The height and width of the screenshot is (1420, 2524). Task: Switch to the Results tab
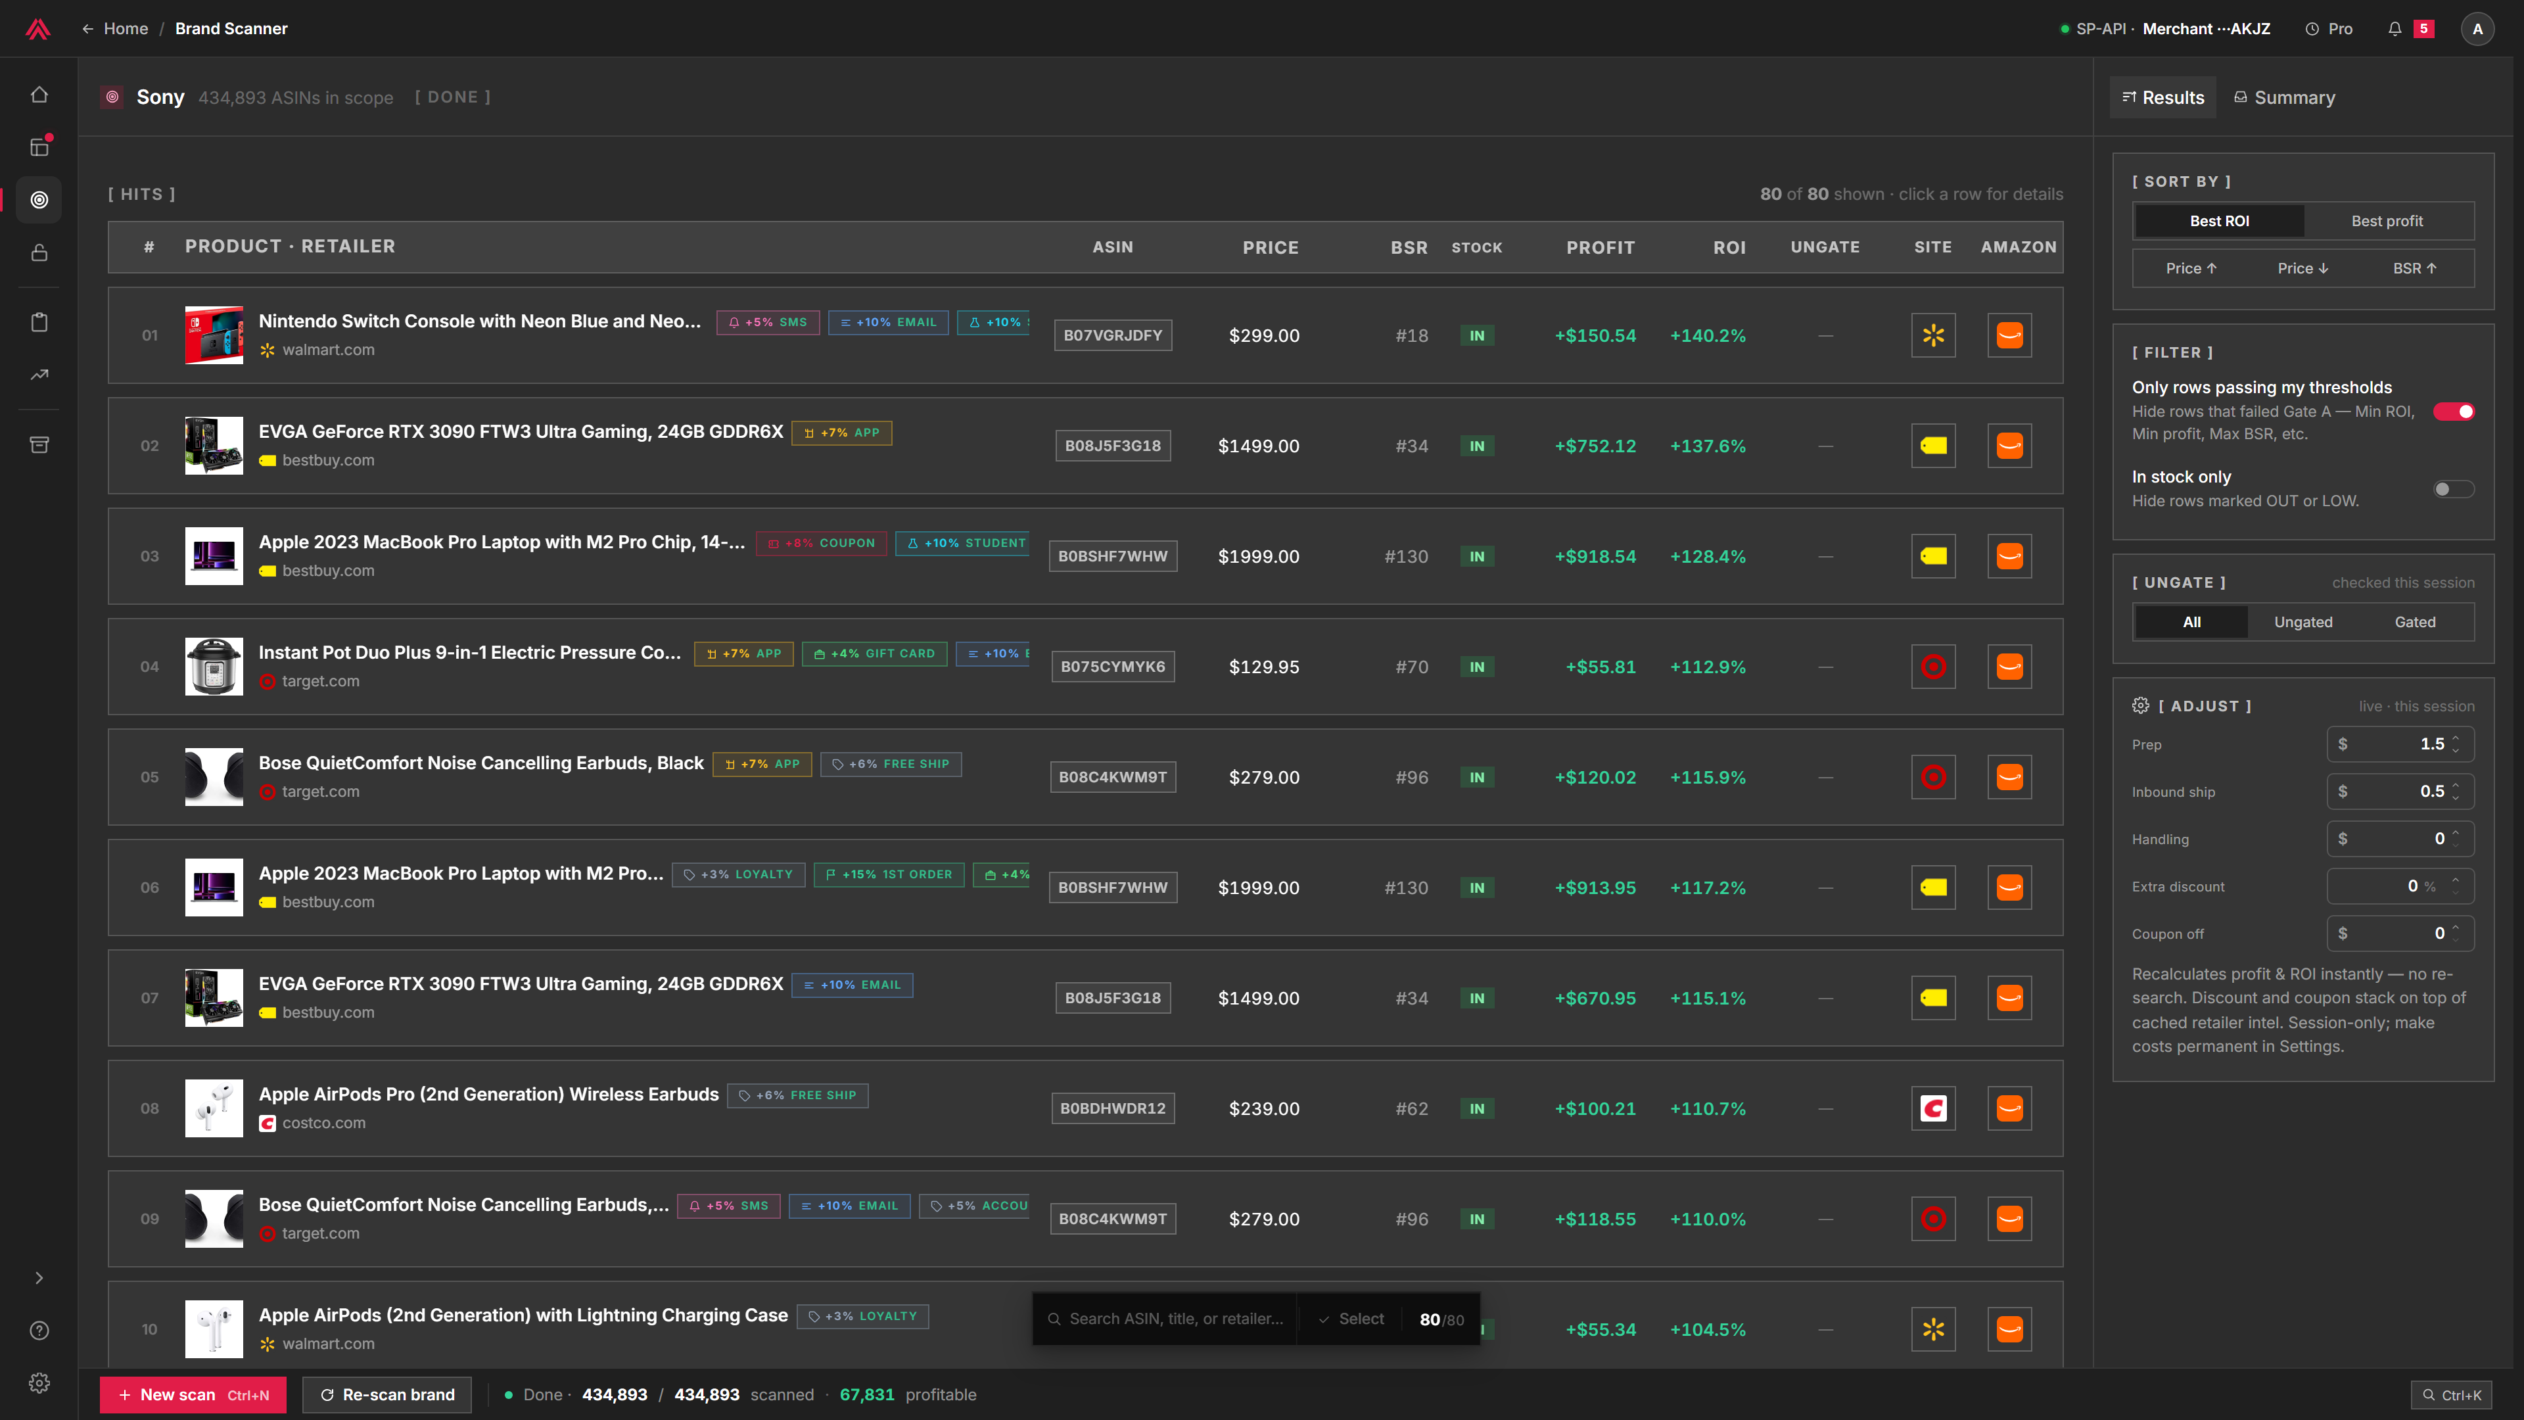click(x=2162, y=97)
